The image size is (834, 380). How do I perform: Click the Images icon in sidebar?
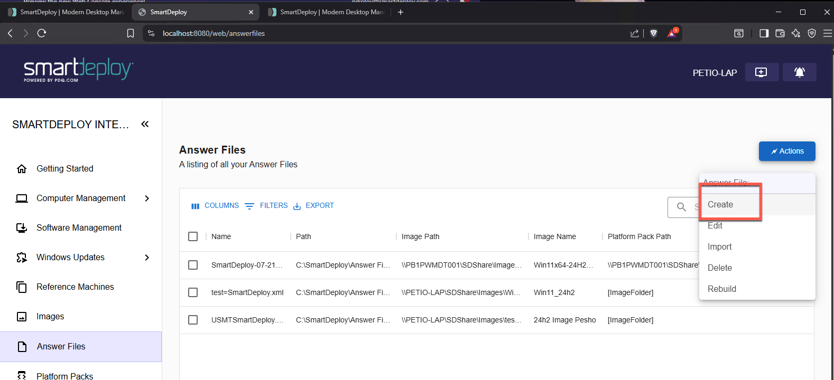point(22,317)
